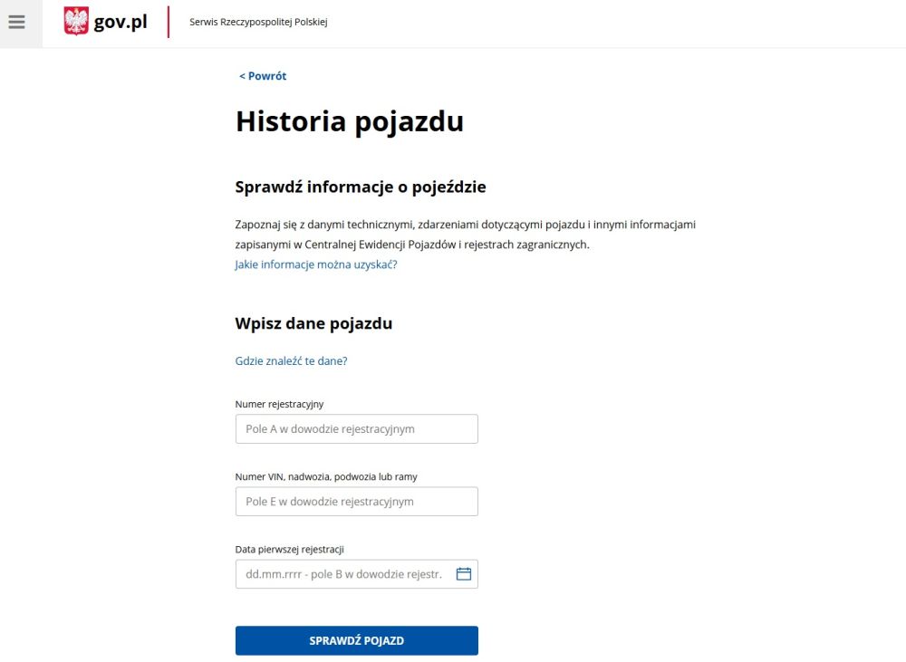Click the 'Historia pojazdu' page heading
Screen dimensions: 906x662
(350, 121)
